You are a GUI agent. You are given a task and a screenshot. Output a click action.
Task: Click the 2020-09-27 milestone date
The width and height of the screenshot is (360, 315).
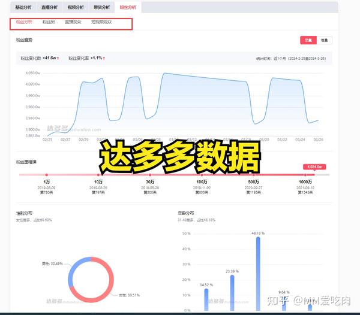click(253, 188)
